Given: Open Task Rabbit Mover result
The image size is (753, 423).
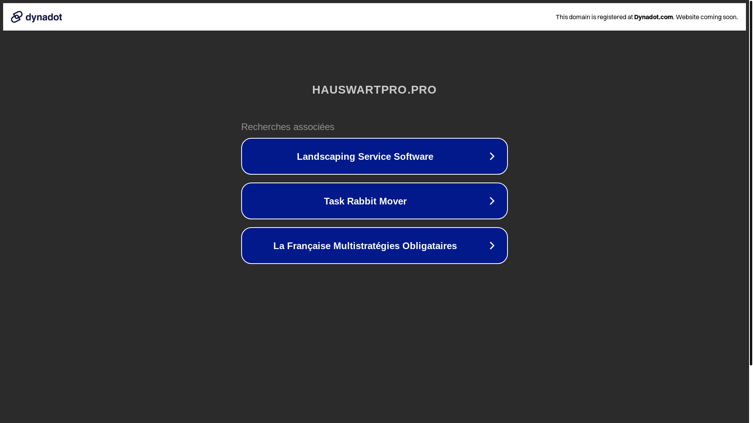Looking at the screenshot, I should click(x=375, y=201).
